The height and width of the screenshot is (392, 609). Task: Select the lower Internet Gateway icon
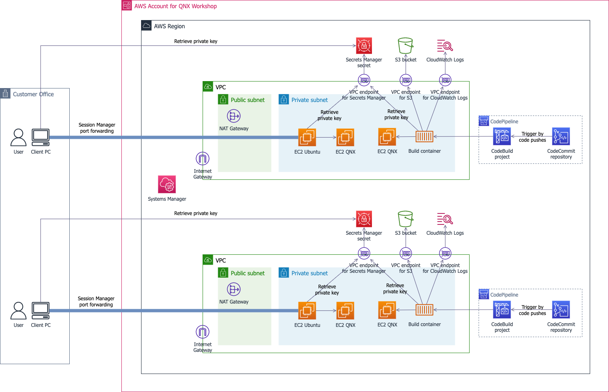pos(203,331)
